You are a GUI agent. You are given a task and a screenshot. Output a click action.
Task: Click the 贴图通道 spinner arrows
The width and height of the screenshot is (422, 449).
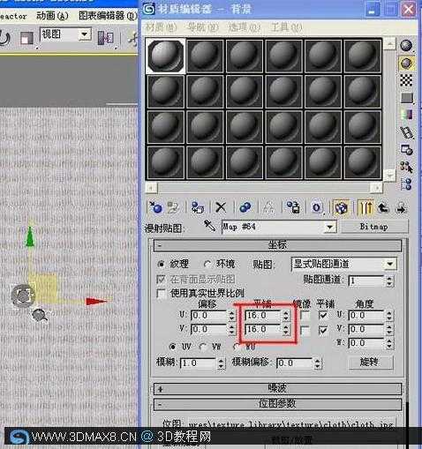(x=389, y=281)
